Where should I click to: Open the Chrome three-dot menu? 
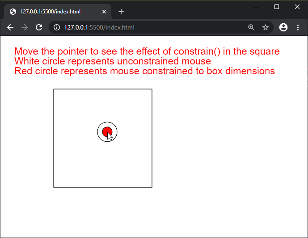pos(298,27)
